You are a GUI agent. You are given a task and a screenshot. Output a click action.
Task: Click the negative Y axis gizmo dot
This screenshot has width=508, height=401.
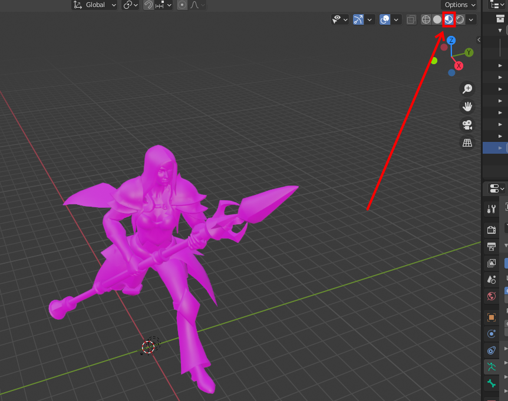pyautogui.click(x=434, y=61)
